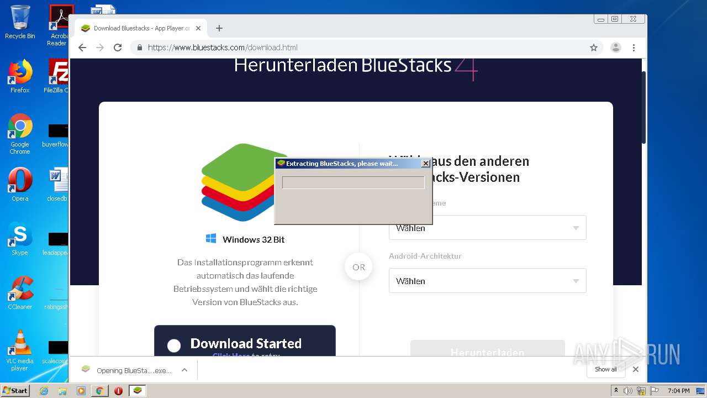
Task: Open Internet Explorer from the taskbar
Action: coord(44,391)
